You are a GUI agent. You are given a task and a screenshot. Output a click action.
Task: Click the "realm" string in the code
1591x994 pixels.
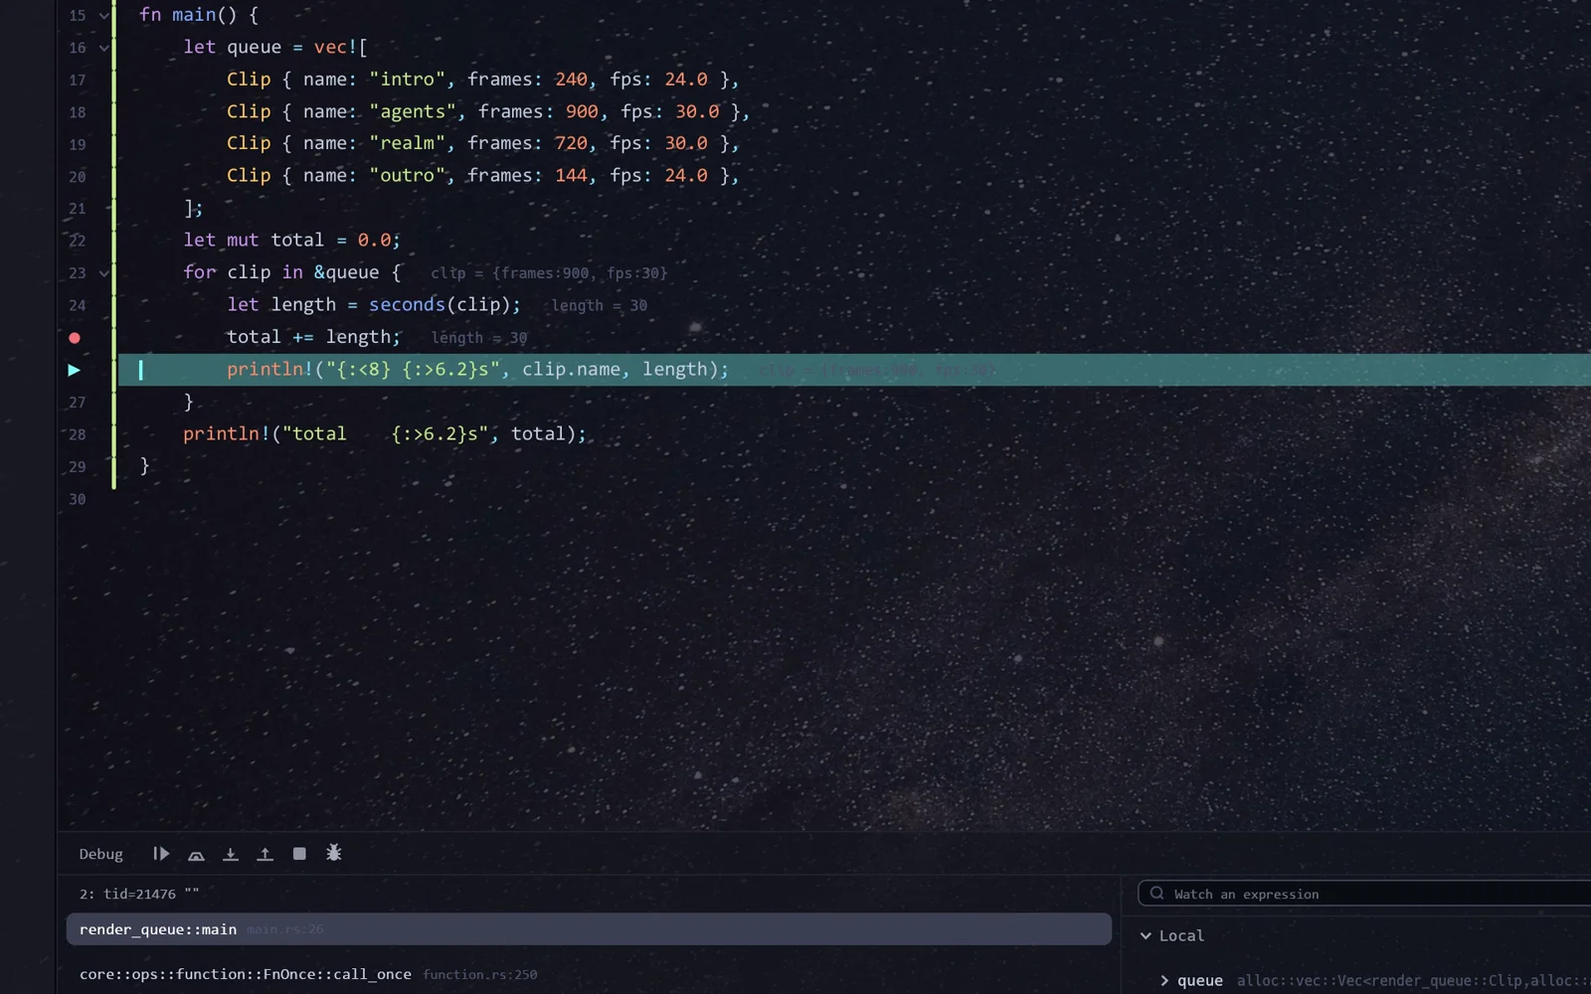click(407, 143)
